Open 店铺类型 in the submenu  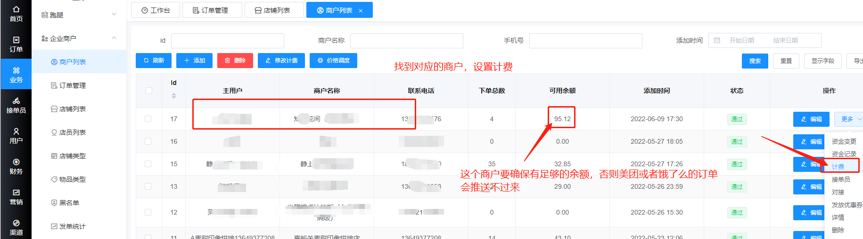(79, 156)
